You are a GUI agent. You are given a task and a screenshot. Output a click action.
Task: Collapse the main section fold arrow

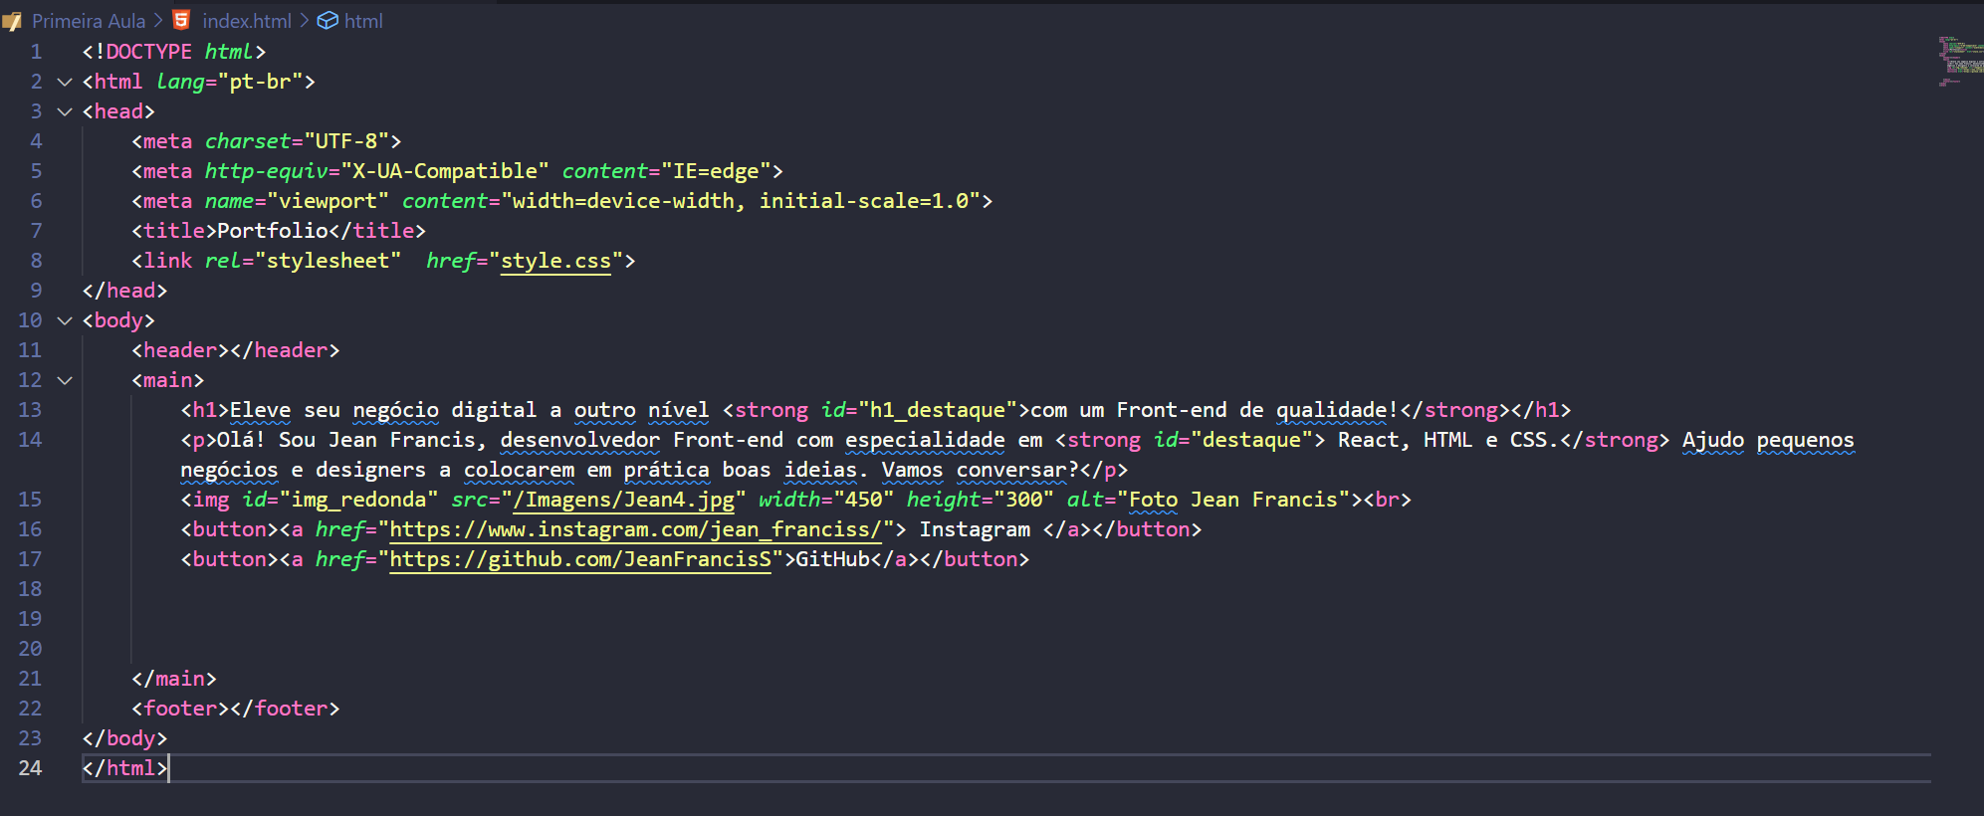[65, 380]
